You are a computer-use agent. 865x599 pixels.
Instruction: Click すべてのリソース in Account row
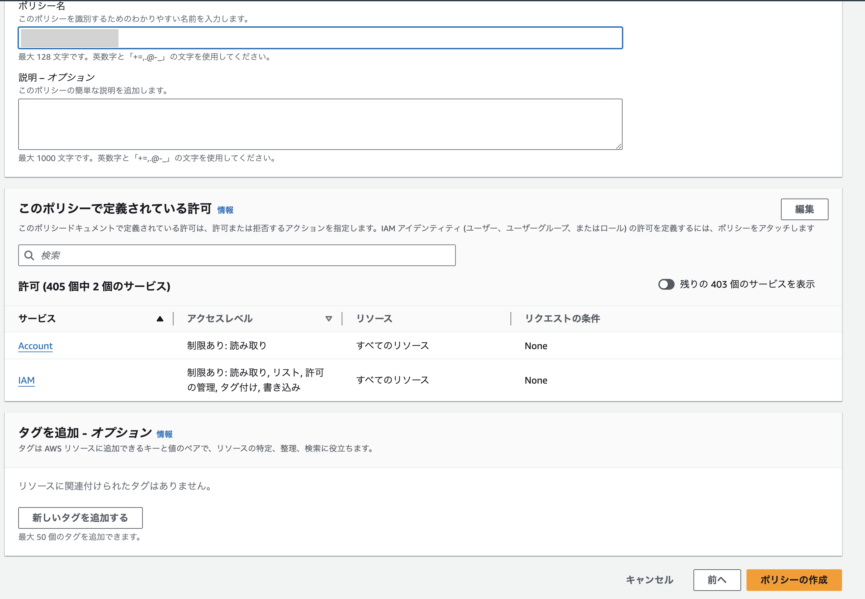392,346
